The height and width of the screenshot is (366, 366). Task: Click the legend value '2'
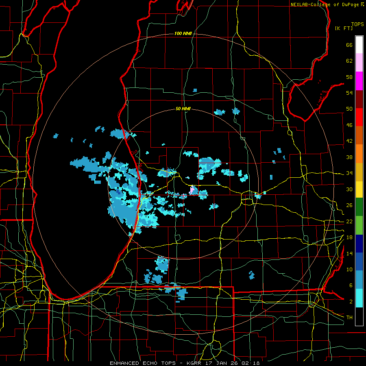click(x=351, y=302)
